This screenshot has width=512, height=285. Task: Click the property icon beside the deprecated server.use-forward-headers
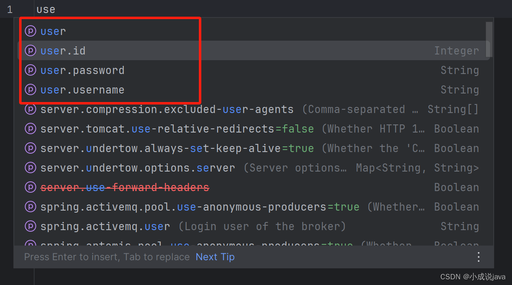[31, 187]
